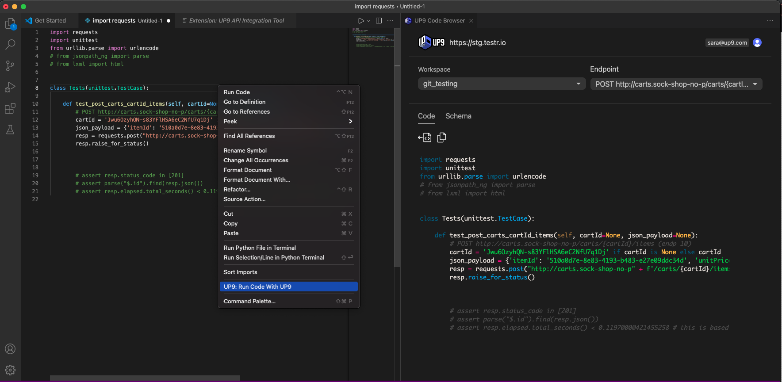Click the insert code into editor icon
782x382 pixels.
point(425,138)
